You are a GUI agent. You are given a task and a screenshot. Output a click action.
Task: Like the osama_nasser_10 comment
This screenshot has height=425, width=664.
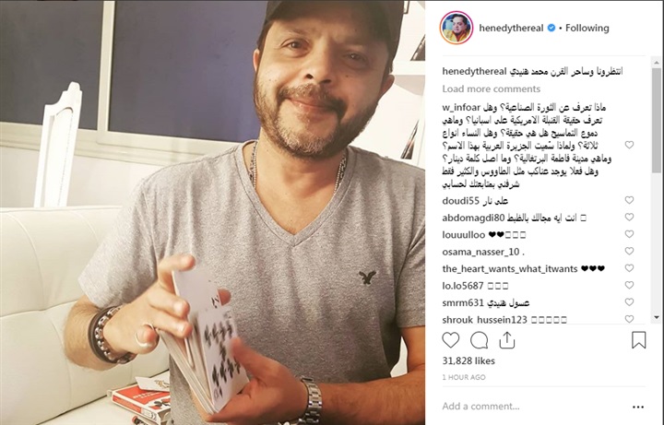[629, 251]
